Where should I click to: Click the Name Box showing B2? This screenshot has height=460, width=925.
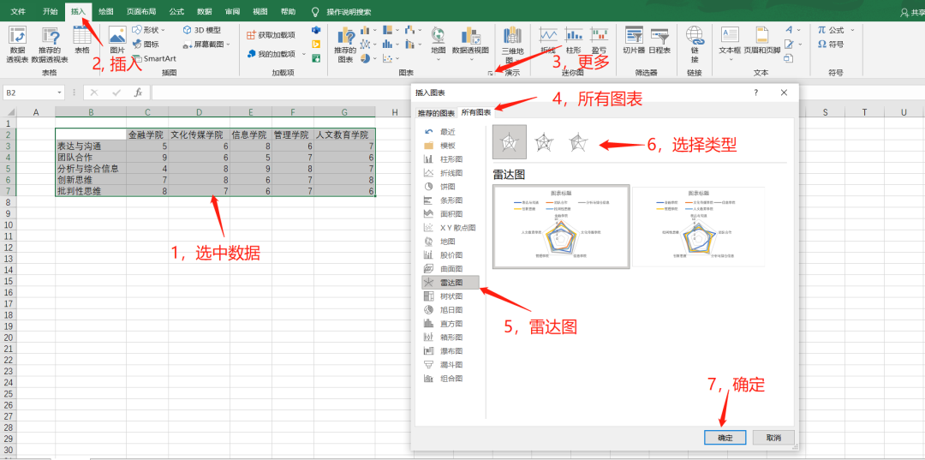(33, 93)
